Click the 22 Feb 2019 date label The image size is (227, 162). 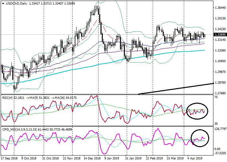tap(154, 159)
